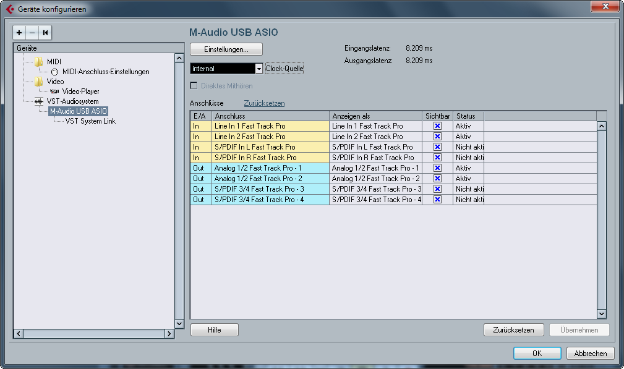Click Ausgangslatenz value 8.209 ms
The height and width of the screenshot is (369, 624).
click(x=419, y=61)
